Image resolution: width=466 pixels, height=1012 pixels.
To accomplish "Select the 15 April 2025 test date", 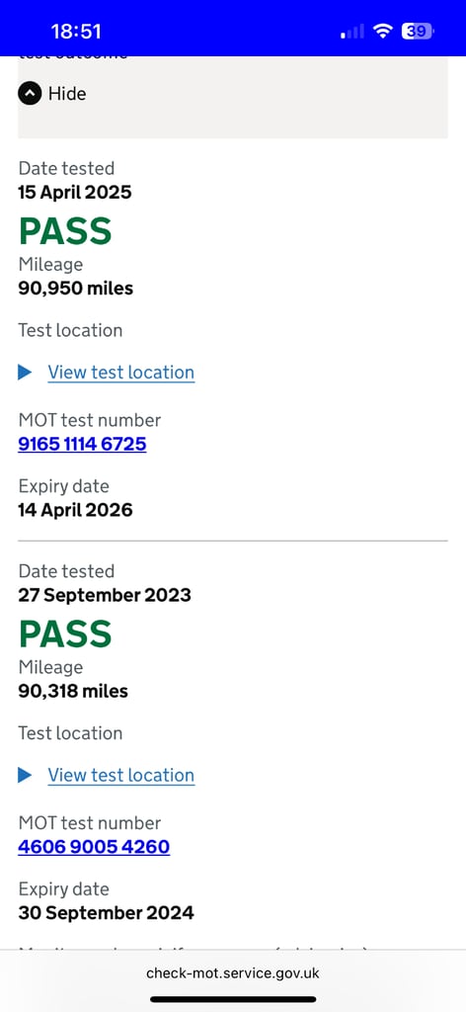I will click(x=75, y=193).
